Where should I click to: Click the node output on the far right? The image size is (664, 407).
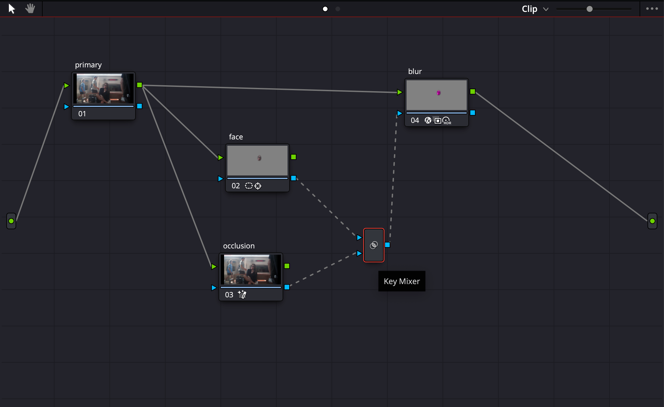click(x=652, y=221)
